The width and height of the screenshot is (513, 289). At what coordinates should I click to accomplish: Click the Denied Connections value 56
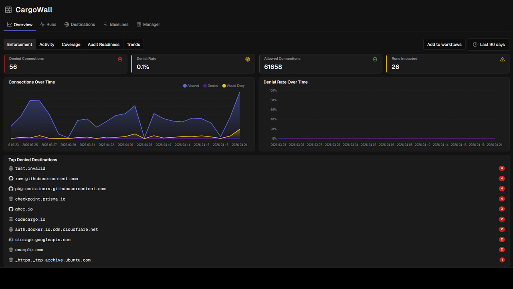pyautogui.click(x=13, y=67)
